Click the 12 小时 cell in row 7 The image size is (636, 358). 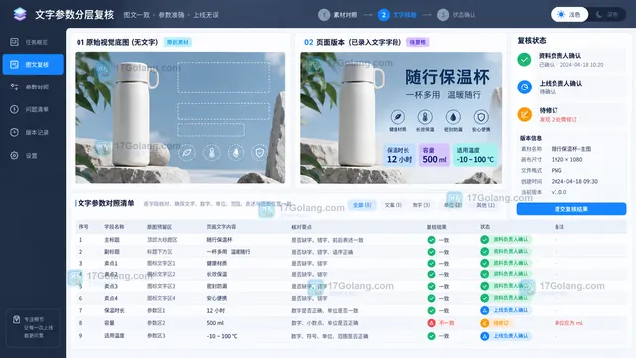tap(215, 311)
